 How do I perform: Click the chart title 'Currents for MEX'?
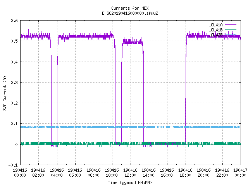point(130,8)
